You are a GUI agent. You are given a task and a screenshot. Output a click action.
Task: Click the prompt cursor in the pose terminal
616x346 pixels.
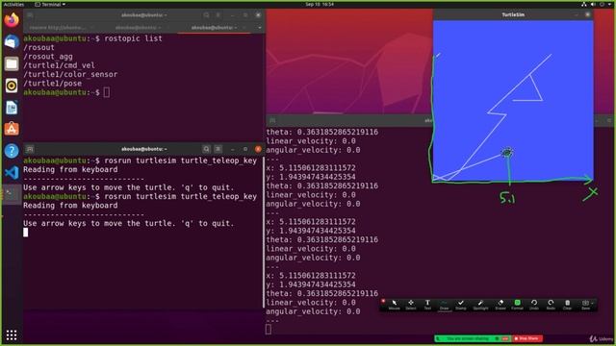coord(269,329)
